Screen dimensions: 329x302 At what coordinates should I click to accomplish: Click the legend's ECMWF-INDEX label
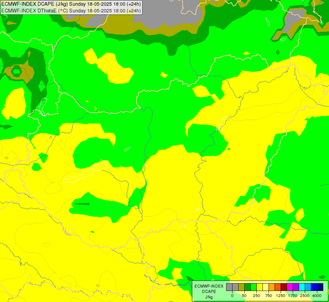209,286
